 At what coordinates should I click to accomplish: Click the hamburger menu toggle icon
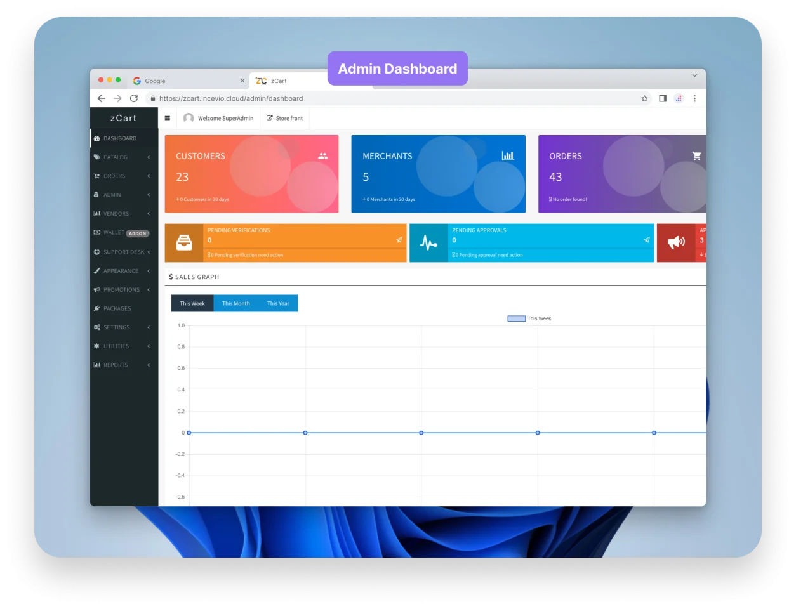[x=168, y=118]
